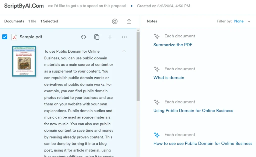Open the Summarize the PDF note
The image size is (256, 157).
173,45
